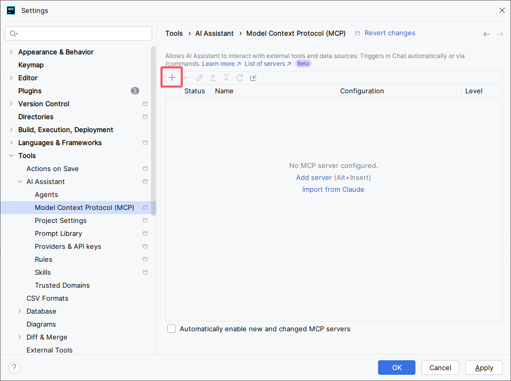Expand the Diff & Merge node

tap(20, 337)
